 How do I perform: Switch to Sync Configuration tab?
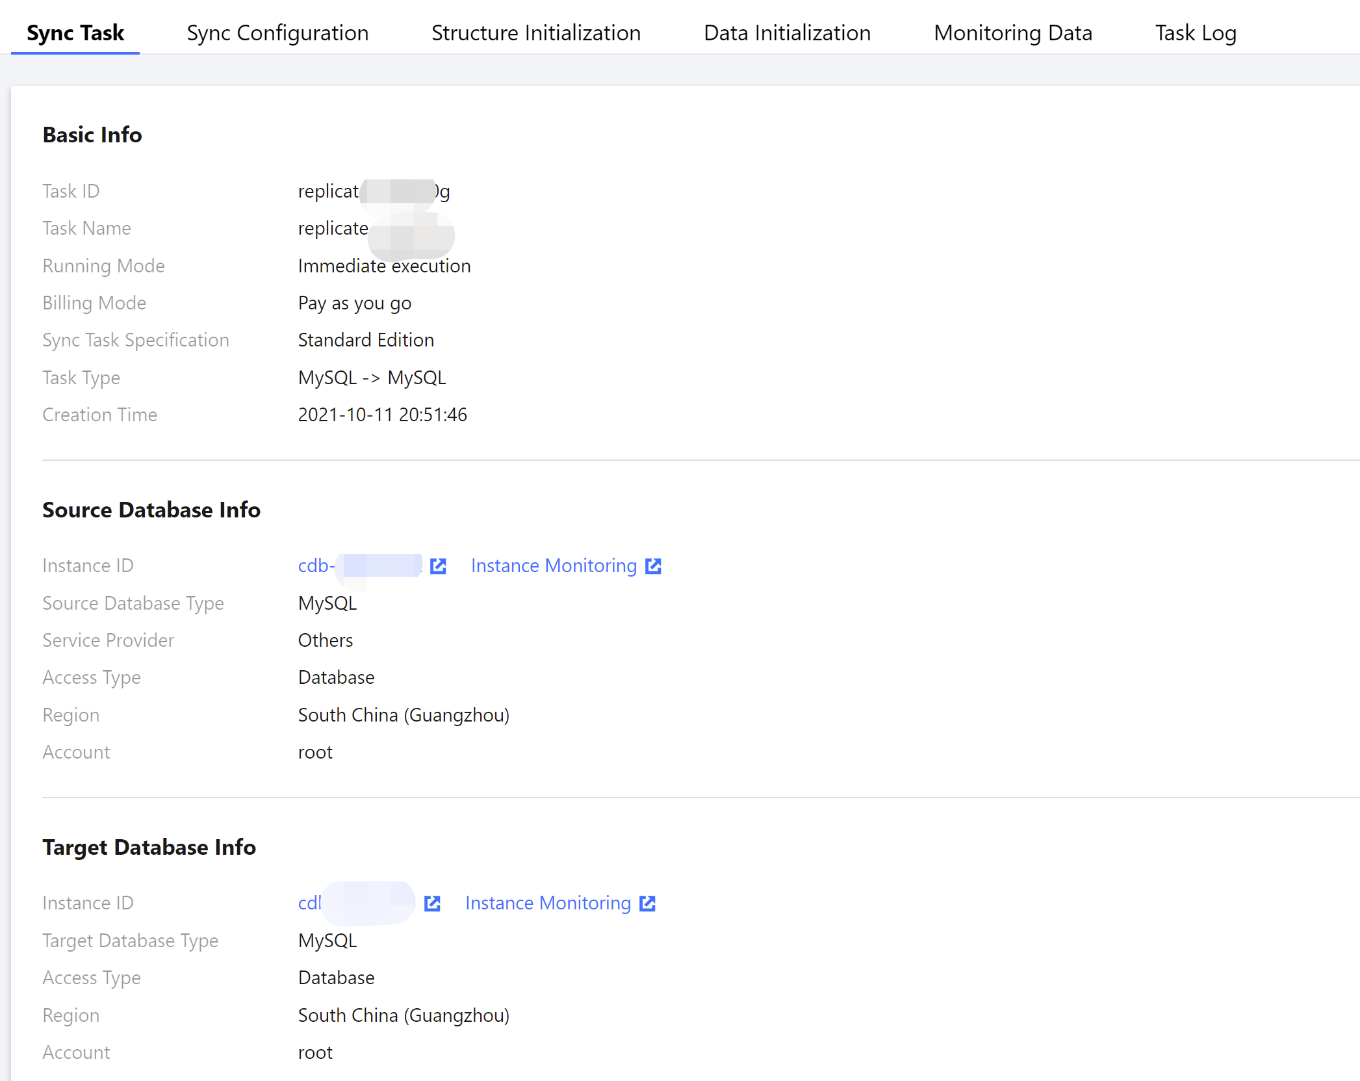(x=277, y=33)
